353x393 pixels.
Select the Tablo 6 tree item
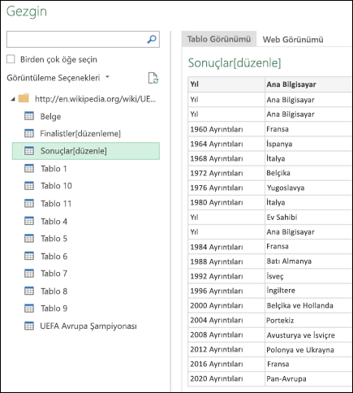tap(54, 256)
